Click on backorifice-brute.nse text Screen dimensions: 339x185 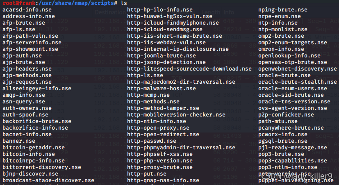pos(37,121)
